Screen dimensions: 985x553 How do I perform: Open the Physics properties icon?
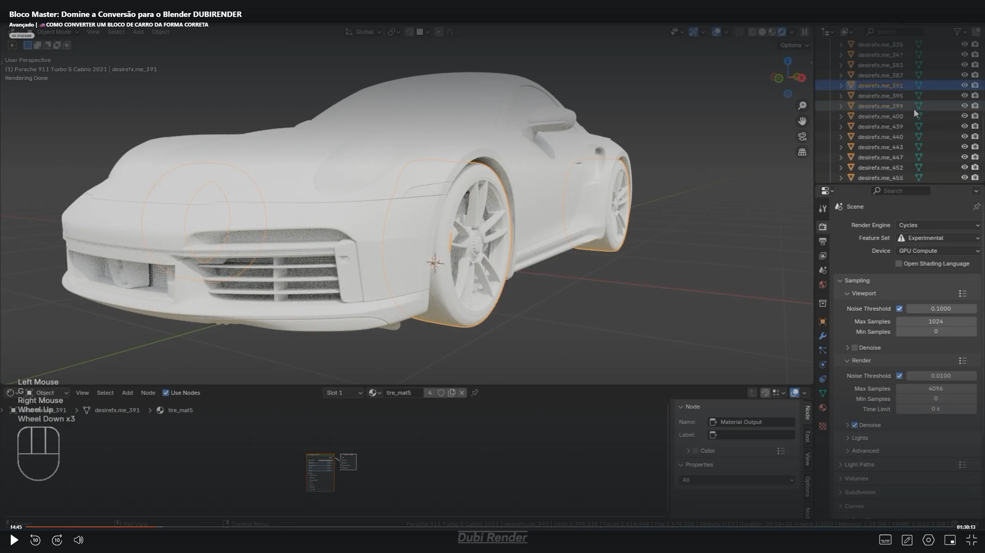pyautogui.click(x=823, y=365)
